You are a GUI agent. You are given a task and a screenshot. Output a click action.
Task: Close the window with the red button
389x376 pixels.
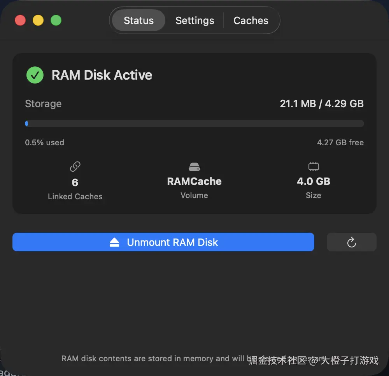point(20,20)
